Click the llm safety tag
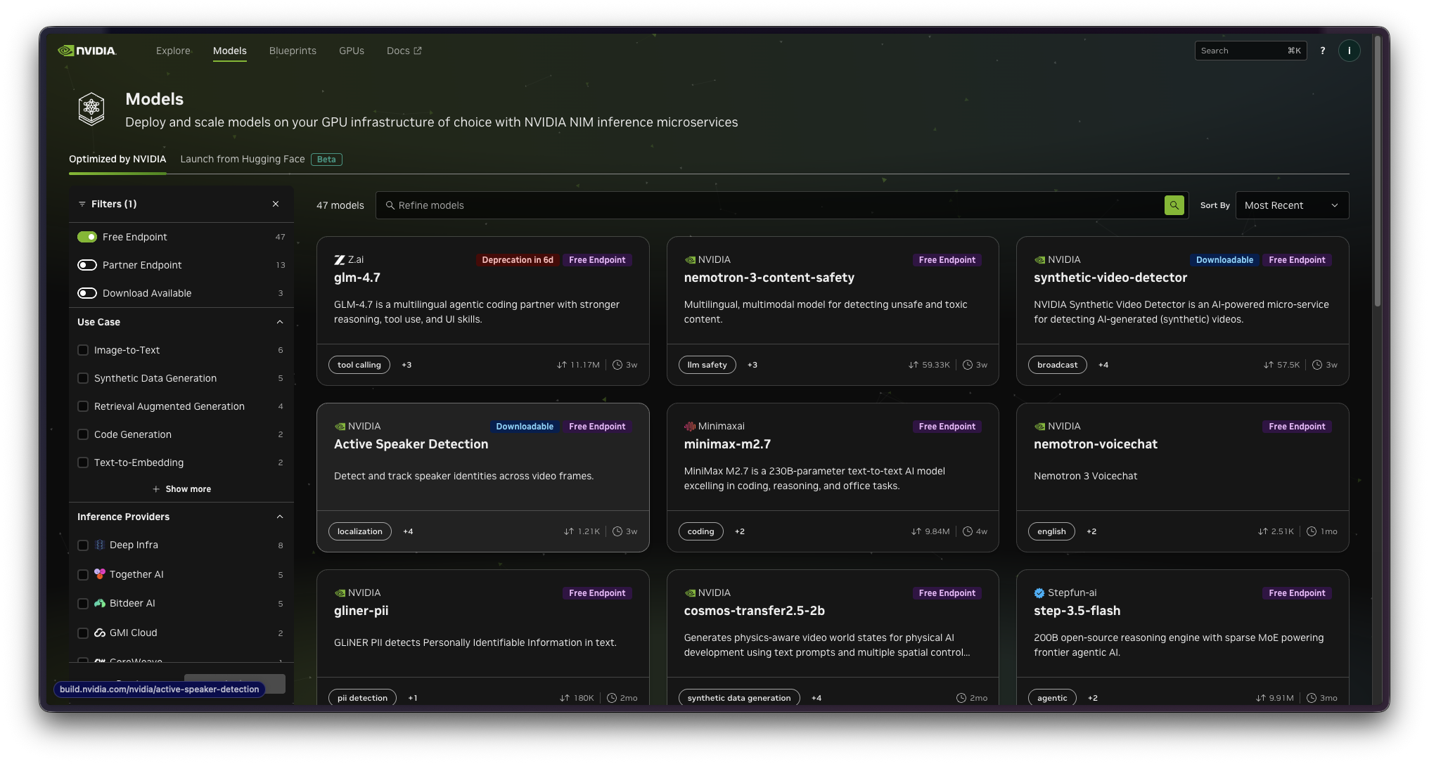Screen dimensions: 1429x764 [707, 365]
